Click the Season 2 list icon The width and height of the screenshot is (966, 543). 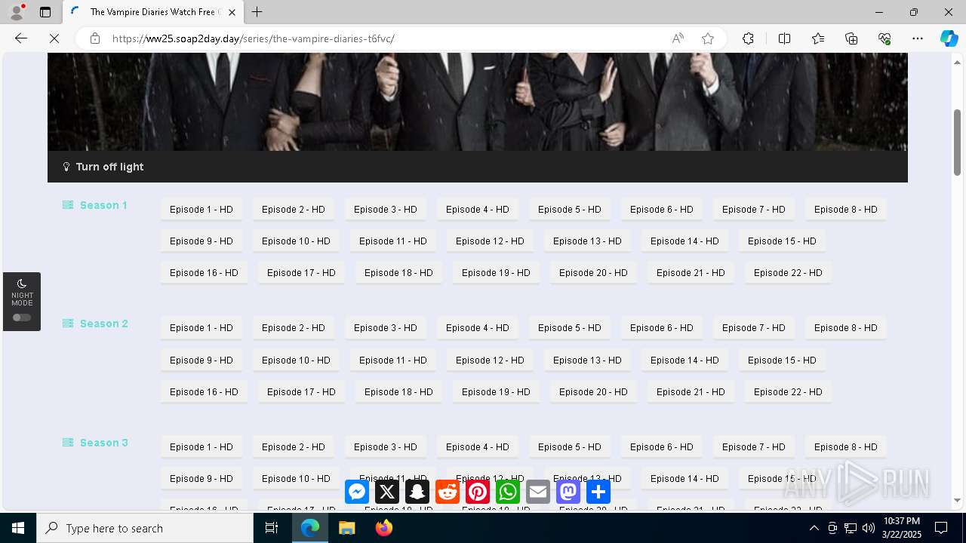[x=68, y=324]
